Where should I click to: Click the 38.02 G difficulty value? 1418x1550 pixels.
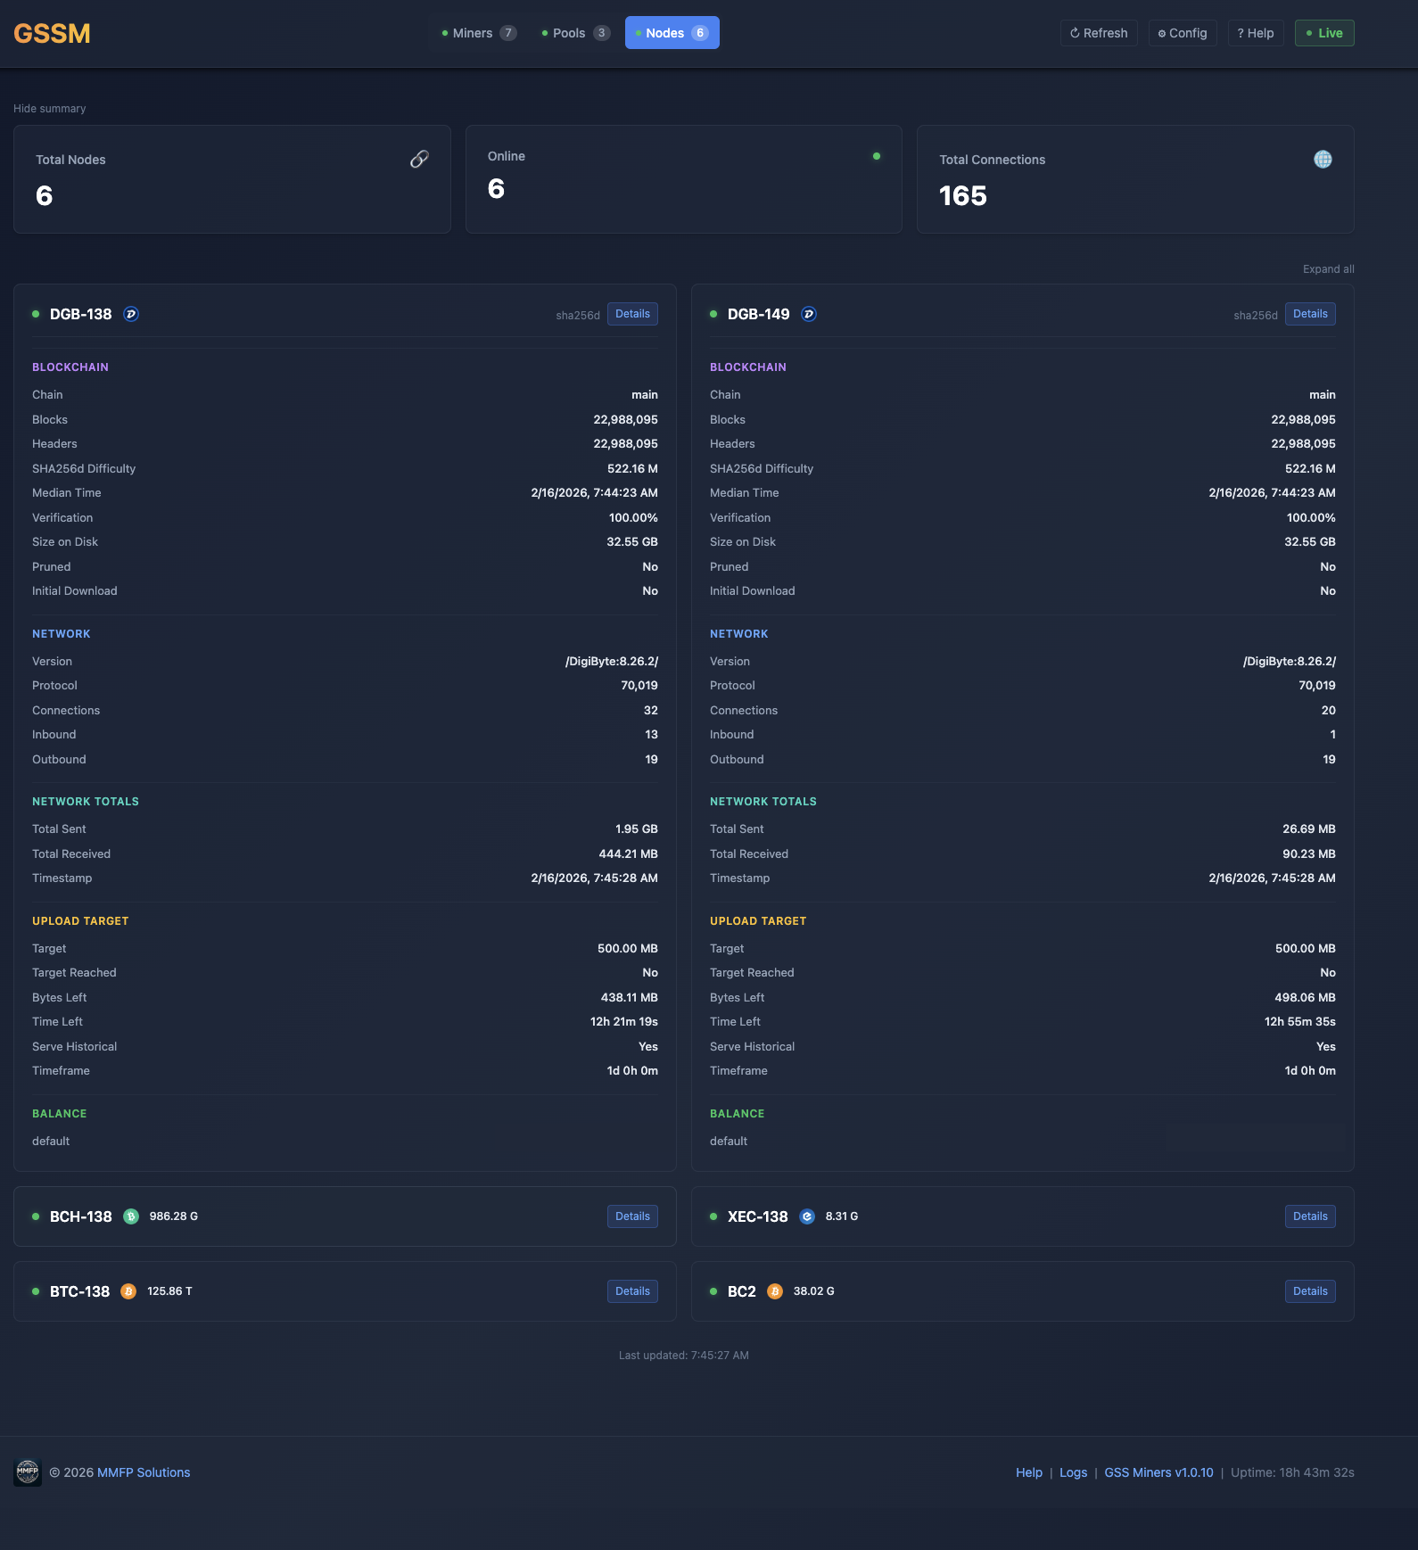coord(814,1291)
